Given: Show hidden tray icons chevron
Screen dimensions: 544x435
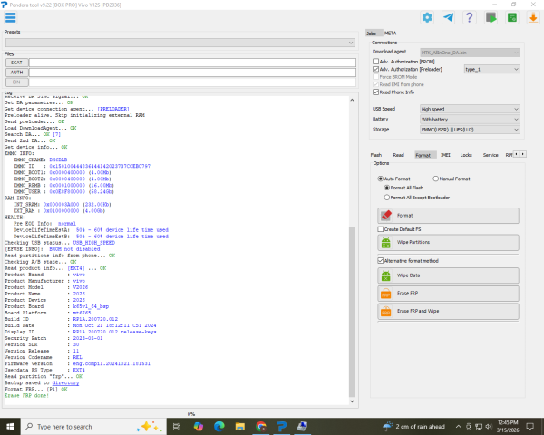Looking at the screenshot, I should pos(458,427).
